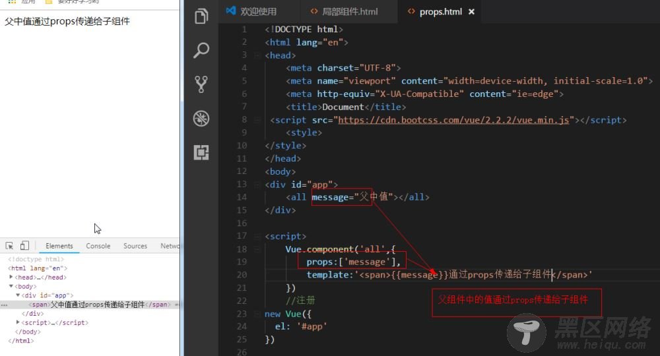Open the DevTools Console tab

click(98, 246)
